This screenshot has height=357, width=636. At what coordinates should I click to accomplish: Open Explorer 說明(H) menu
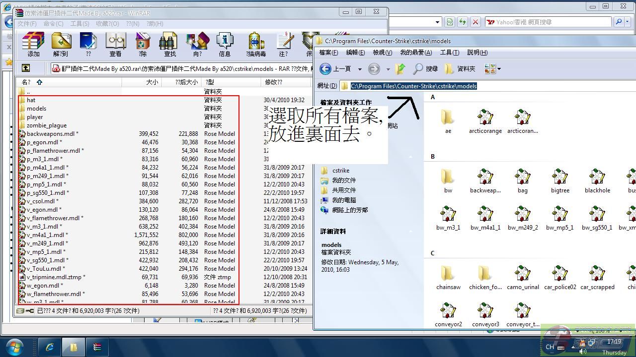pos(477,53)
